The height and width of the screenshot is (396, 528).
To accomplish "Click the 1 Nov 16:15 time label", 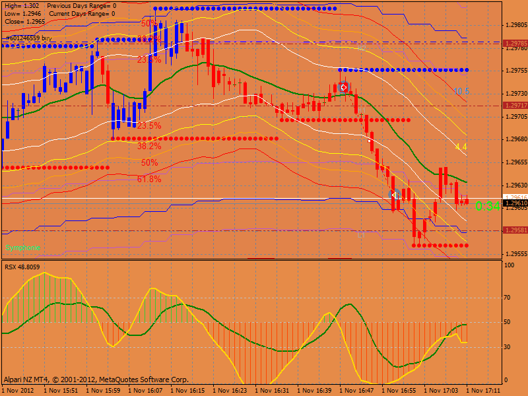I will click(x=187, y=391).
